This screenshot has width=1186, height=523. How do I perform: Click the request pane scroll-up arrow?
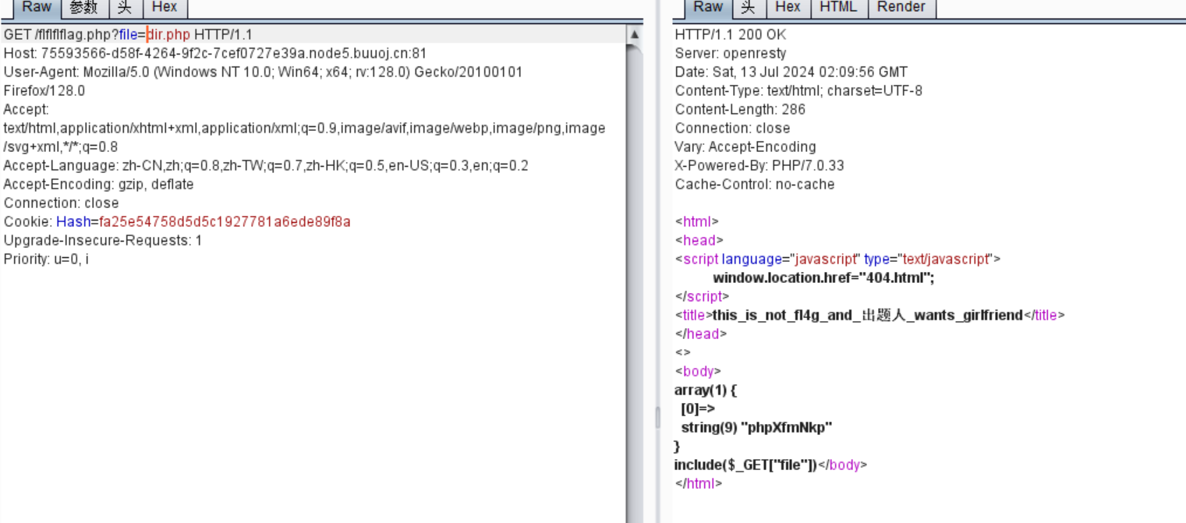coord(634,35)
